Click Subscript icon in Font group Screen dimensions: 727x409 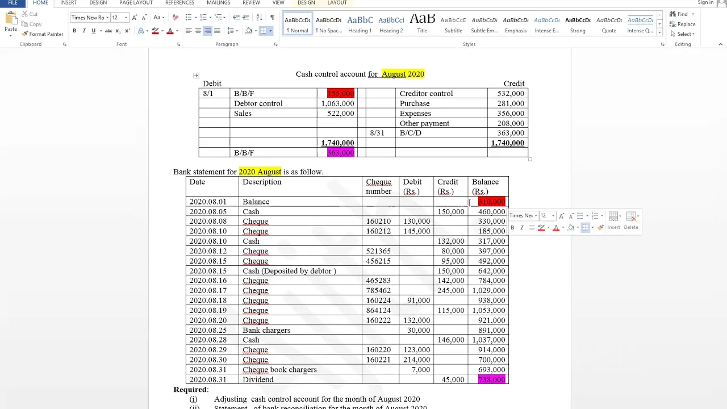(118, 31)
